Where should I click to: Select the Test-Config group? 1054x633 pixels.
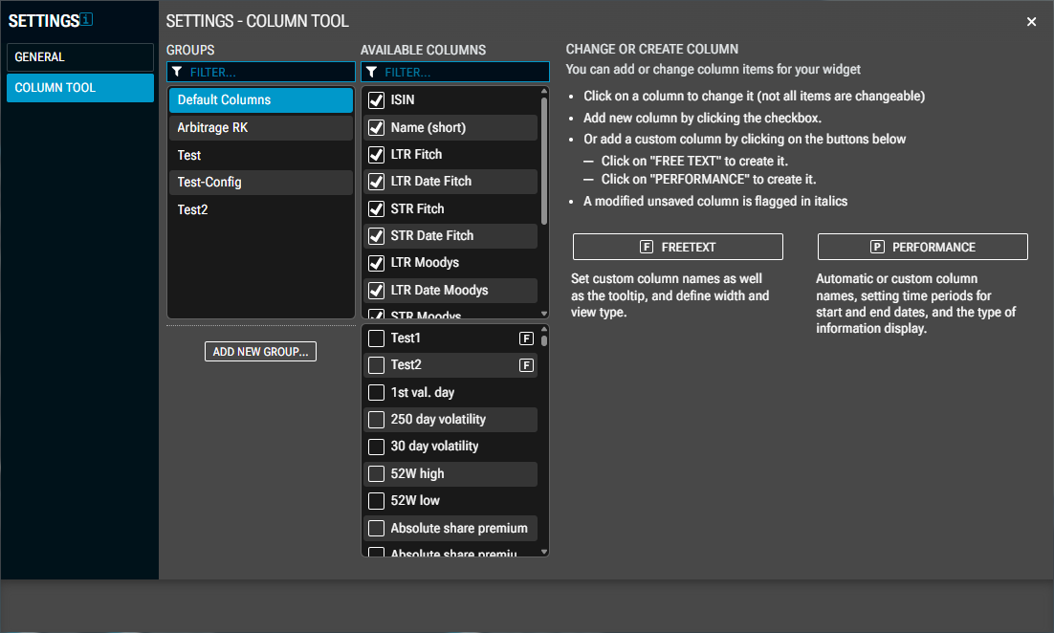[261, 182]
